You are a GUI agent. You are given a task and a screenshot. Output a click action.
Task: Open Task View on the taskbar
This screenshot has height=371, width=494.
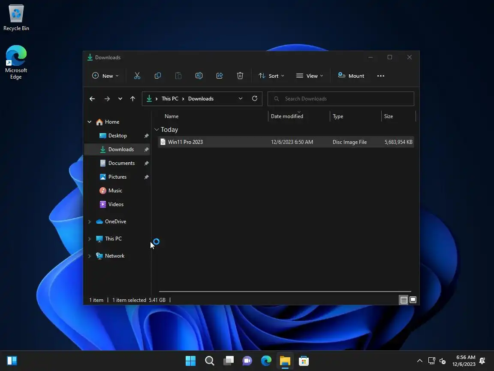coord(229,361)
